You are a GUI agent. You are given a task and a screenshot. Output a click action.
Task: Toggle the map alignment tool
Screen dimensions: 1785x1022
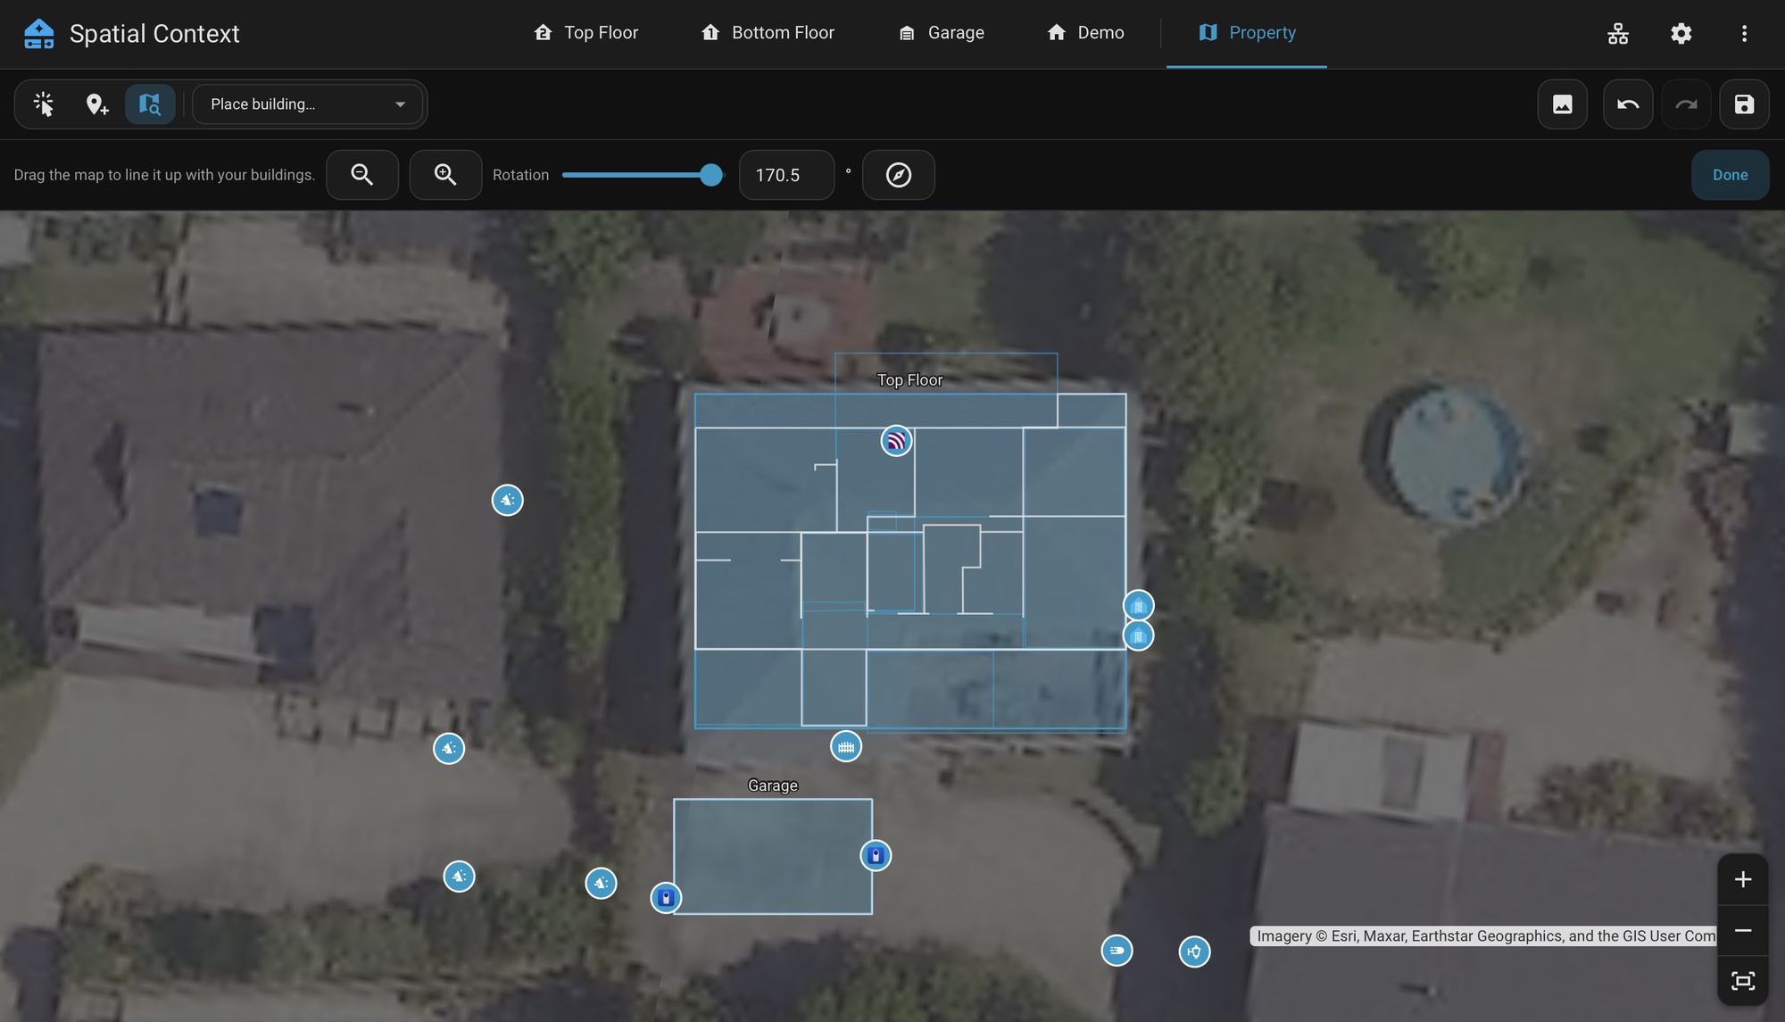(x=150, y=104)
